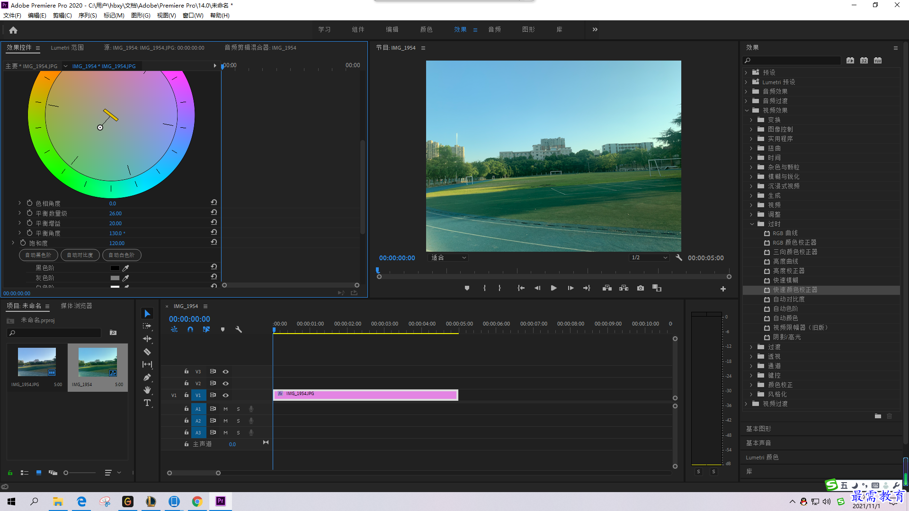Image resolution: width=909 pixels, height=511 pixels.
Task: Click the gray level color swatch
Action: pyautogui.click(x=115, y=278)
